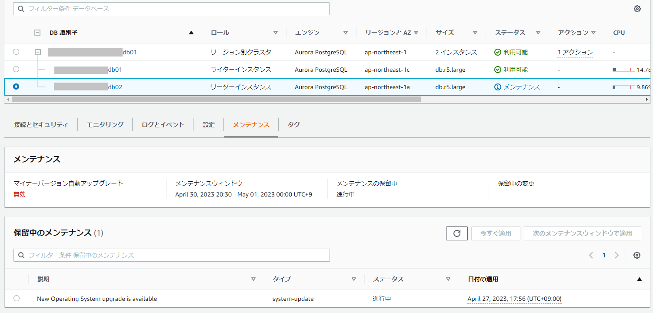
Task: Click 'New Operating System upgrade is available' text
Action: 97,299
